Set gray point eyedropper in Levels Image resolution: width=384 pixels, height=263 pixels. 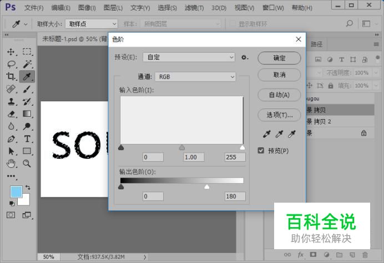click(279, 133)
